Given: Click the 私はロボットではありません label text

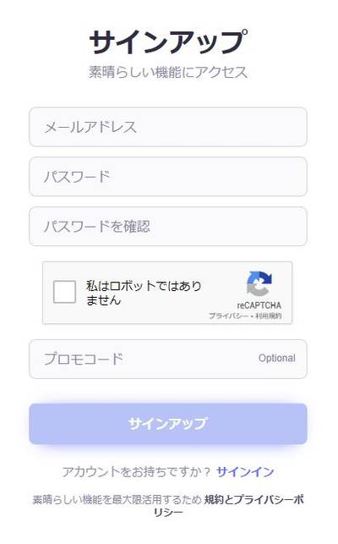Looking at the screenshot, I should point(144,293).
